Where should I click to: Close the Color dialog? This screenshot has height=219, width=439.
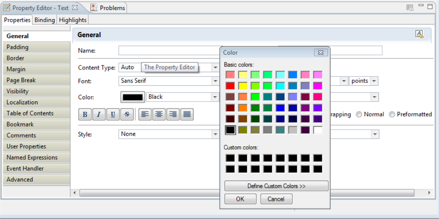point(320,53)
